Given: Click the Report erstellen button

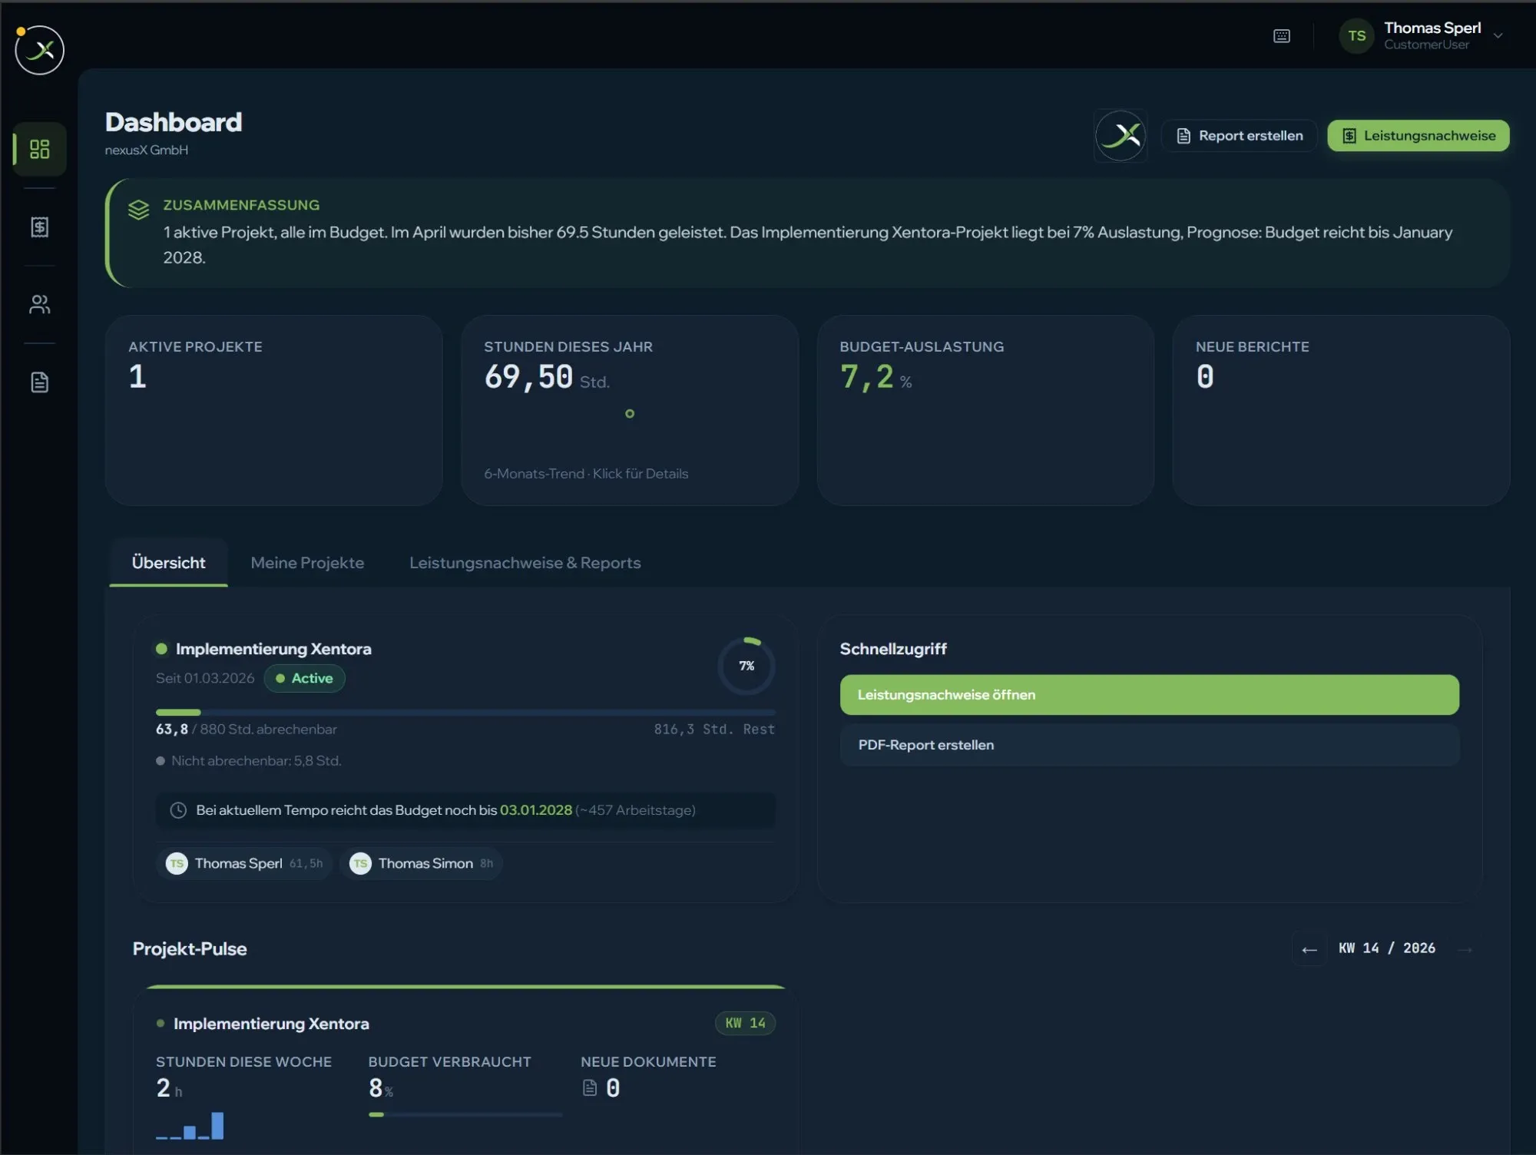Looking at the screenshot, I should pyautogui.click(x=1240, y=136).
